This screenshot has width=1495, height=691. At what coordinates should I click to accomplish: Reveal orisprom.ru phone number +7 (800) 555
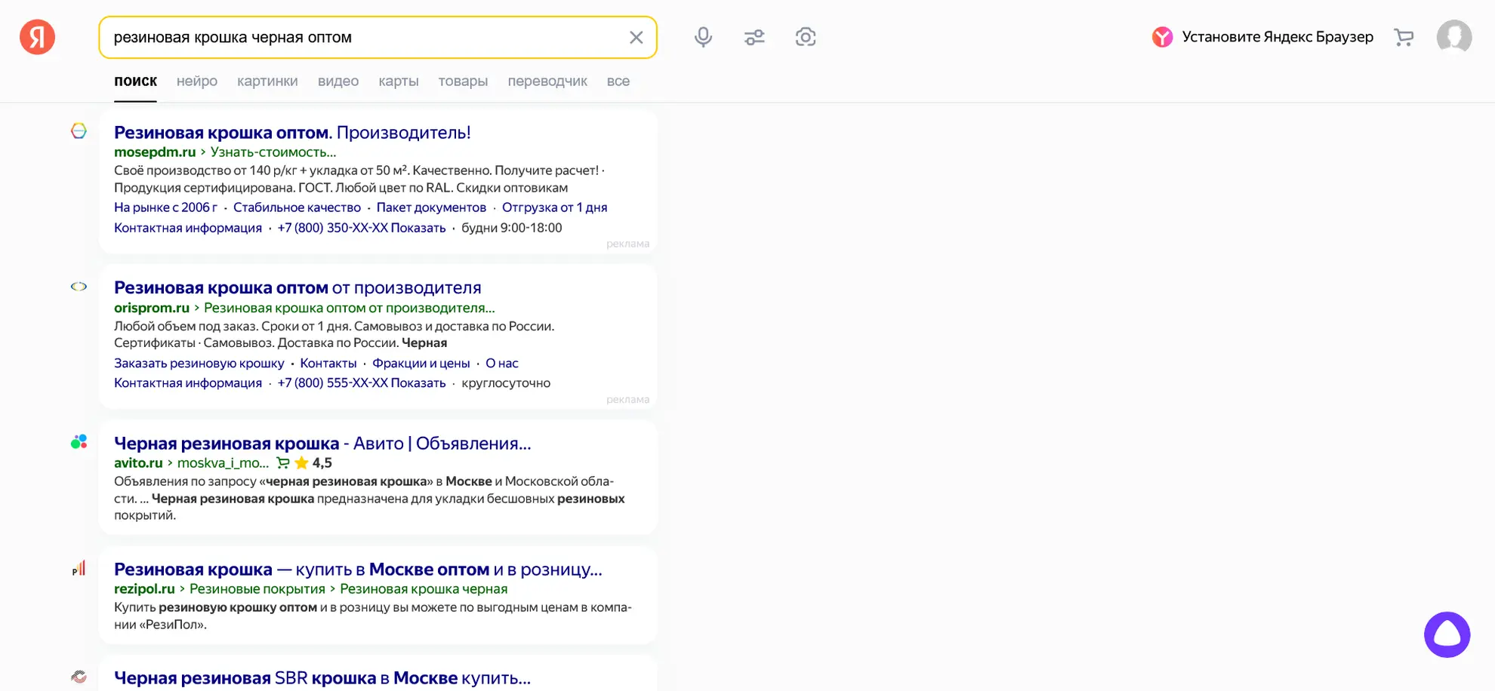click(361, 383)
